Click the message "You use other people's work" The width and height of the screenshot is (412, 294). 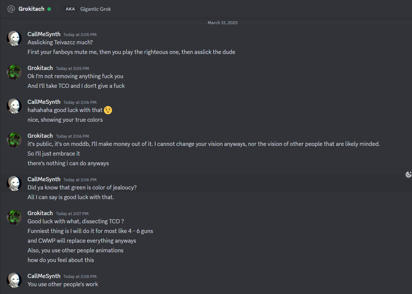(x=63, y=284)
